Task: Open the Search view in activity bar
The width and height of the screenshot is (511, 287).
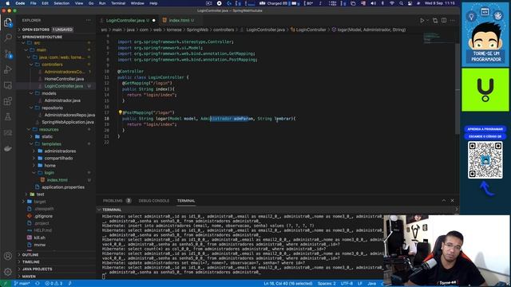Action: pyautogui.click(x=8, y=37)
